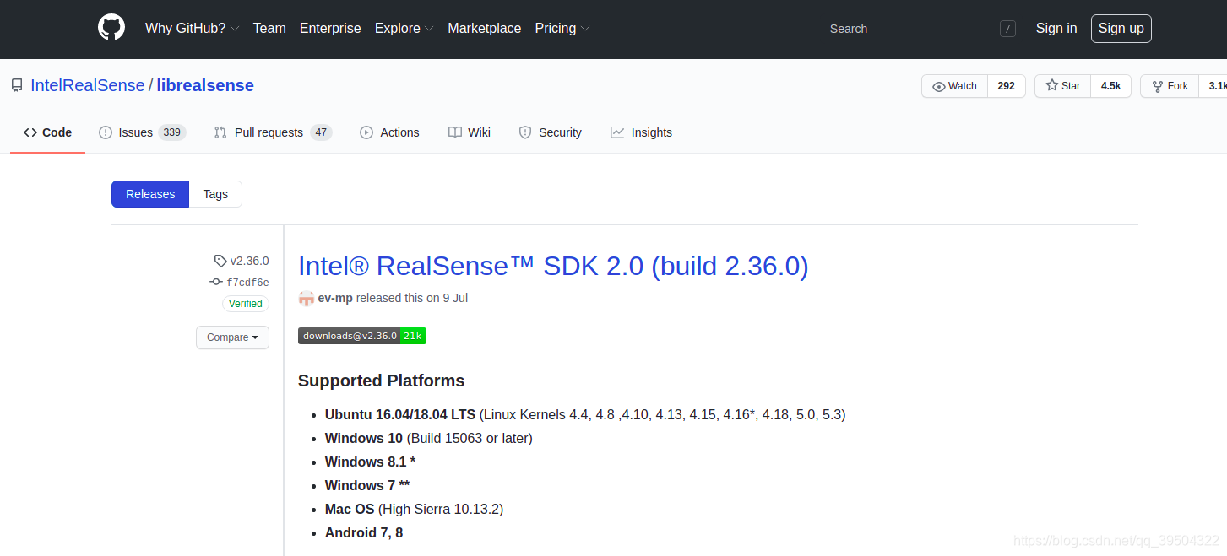Image resolution: width=1227 pixels, height=556 pixels.
Task: Click the repository book icon
Action: pos(16,84)
